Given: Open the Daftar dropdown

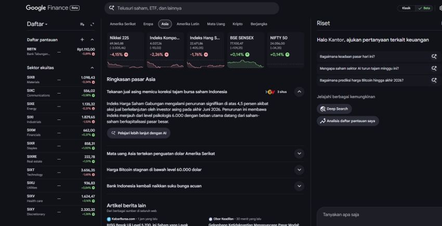Looking at the screenshot, I should click(37, 24).
